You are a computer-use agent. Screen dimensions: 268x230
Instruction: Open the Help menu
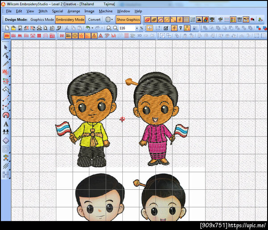[x=138, y=11]
